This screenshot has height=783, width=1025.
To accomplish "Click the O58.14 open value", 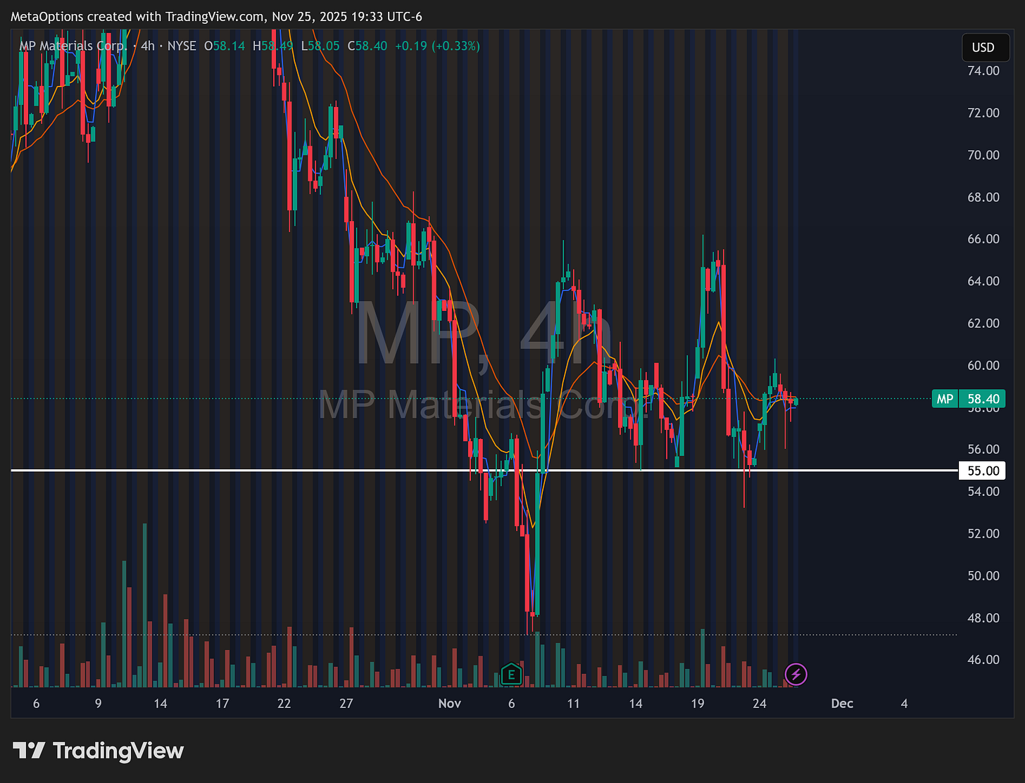I will [225, 46].
